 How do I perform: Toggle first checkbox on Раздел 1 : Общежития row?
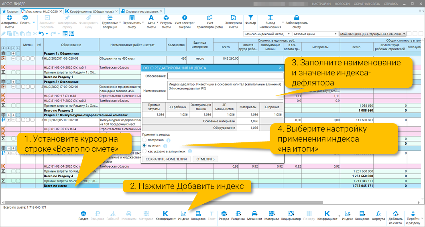[x=9, y=54]
